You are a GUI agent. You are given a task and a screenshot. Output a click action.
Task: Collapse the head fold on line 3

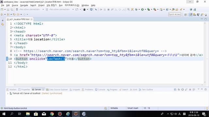pyautogui.click(x=13, y=31)
